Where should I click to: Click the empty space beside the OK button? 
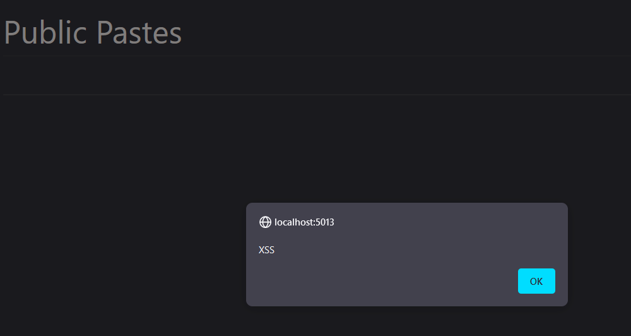tap(382, 281)
